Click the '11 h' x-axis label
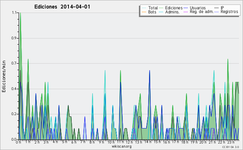The image size is (243, 150). coord(120,142)
